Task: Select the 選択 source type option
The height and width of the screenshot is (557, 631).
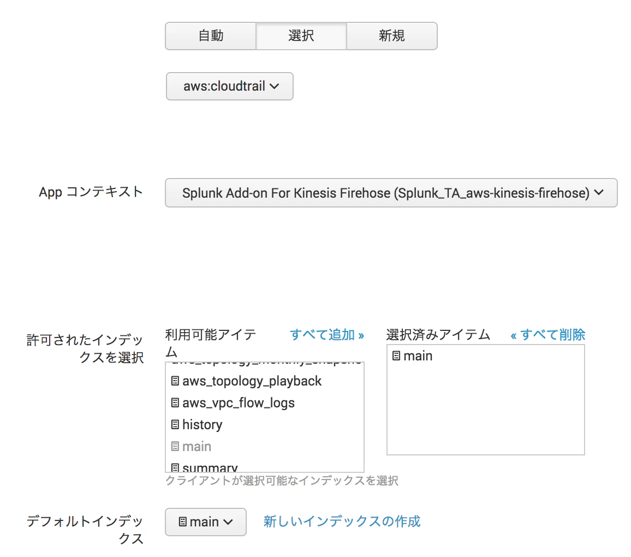Action: 301,36
